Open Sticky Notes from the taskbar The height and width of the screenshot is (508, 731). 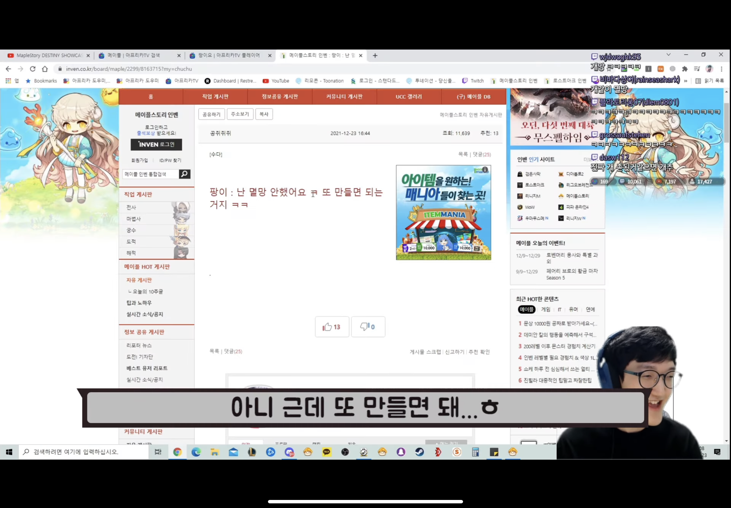[494, 452]
